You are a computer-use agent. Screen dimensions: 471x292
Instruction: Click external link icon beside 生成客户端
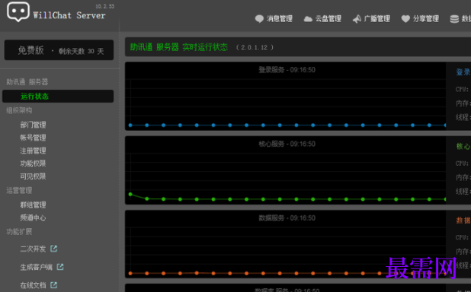[x=60, y=266]
